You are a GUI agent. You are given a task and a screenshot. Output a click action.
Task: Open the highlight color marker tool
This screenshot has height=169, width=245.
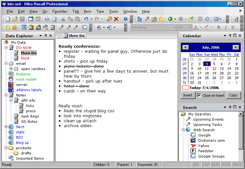click(207, 27)
